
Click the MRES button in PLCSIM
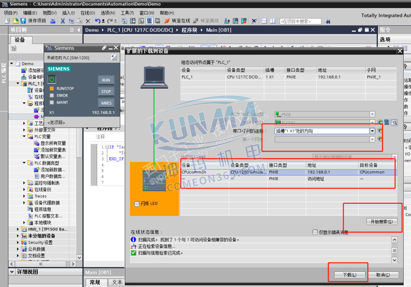coord(106,103)
